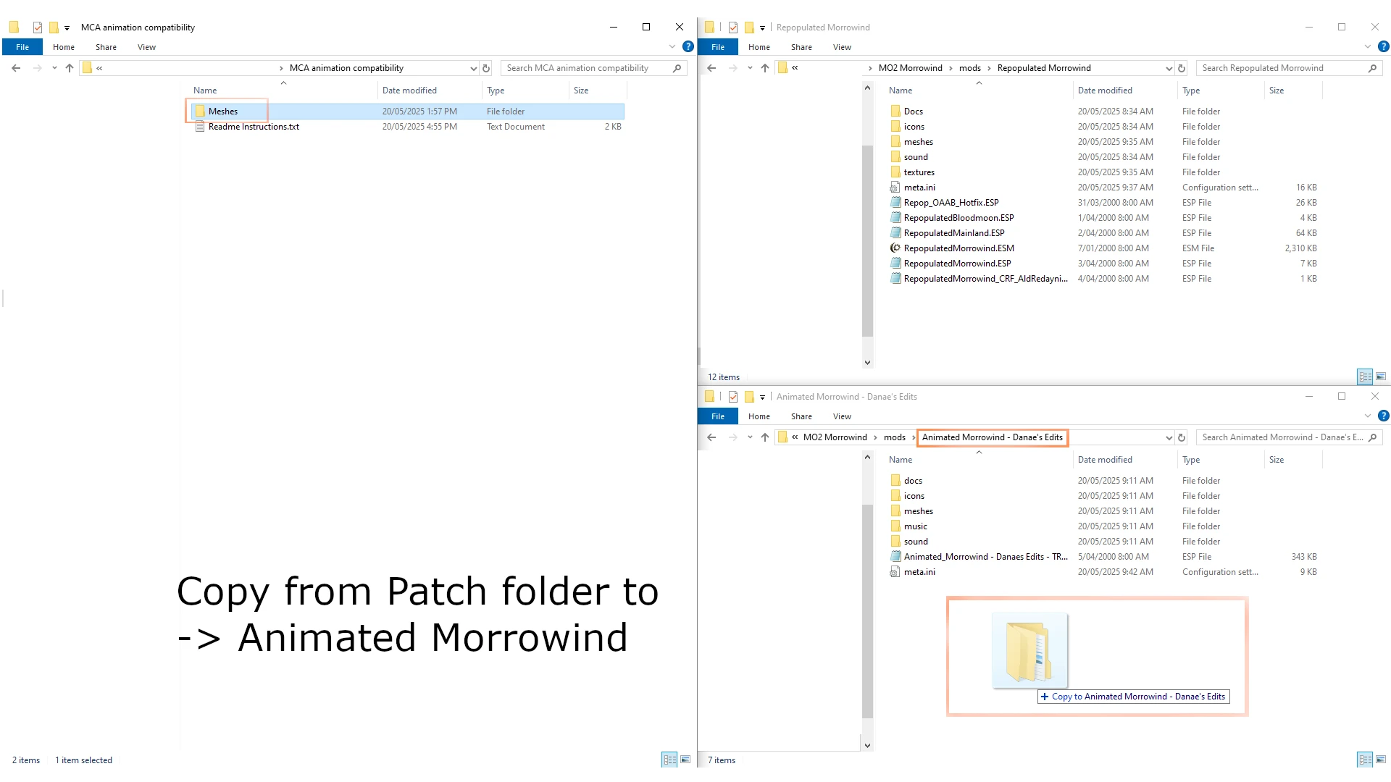Viewport: 1391px width, 782px height.
Task: Select the Meshes folder in MCA window
Action: point(408,112)
